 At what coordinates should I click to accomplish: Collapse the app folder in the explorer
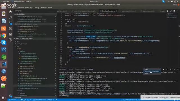tap(19, 49)
